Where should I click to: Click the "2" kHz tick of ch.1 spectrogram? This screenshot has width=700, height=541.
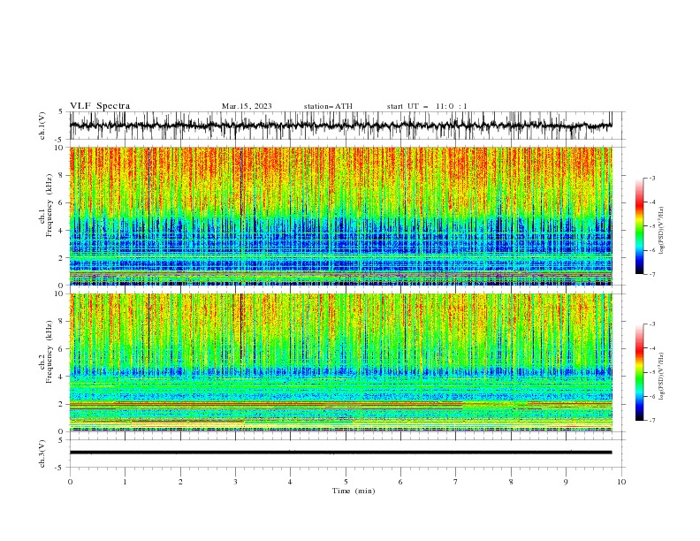point(63,258)
